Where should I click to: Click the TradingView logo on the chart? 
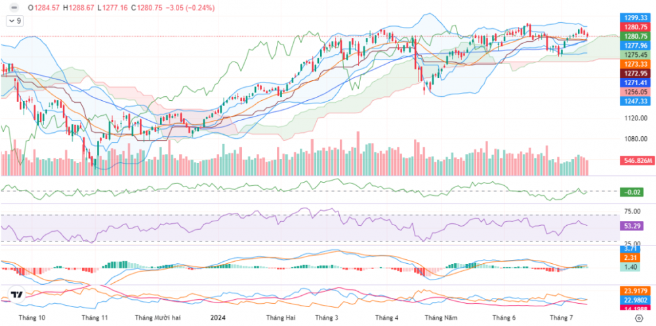(18, 295)
